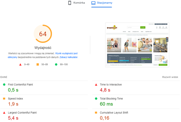Click the Cumulative Layout Shift label
The width and height of the screenshot is (181, 122).
coord(114,112)
